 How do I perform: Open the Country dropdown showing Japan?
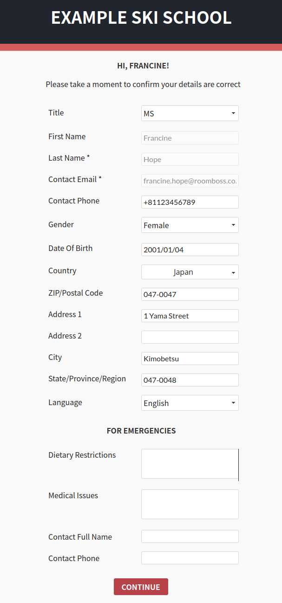click(x=190, y=272)
